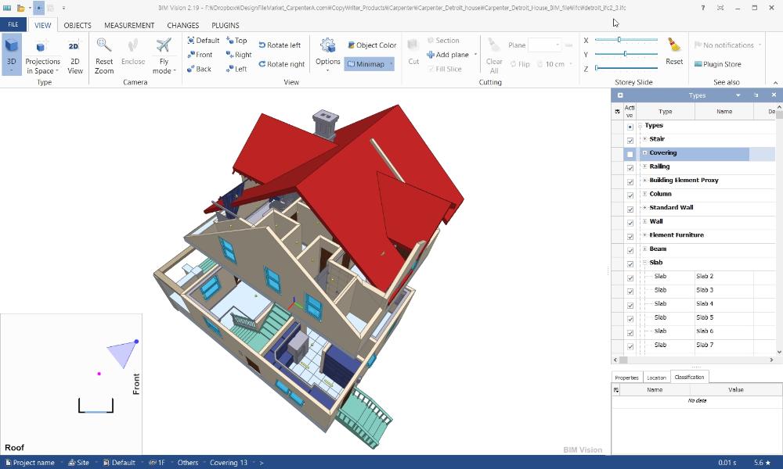Select the 3D view type icon
Viewport: 783px width, 469px height.
coord(11,45)
